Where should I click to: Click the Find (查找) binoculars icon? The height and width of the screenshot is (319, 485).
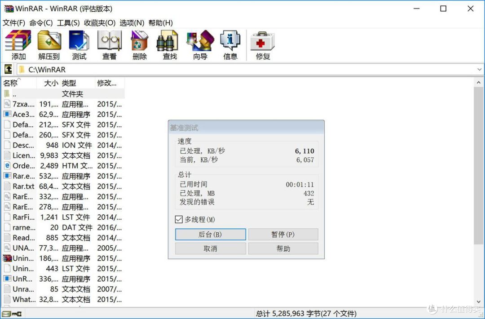tap(168, 40)
